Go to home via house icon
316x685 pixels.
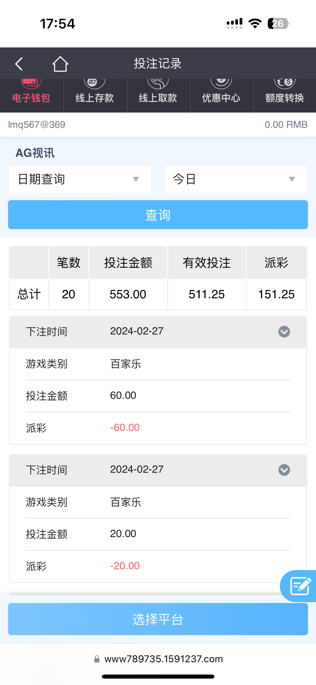(x=60, y=64)
